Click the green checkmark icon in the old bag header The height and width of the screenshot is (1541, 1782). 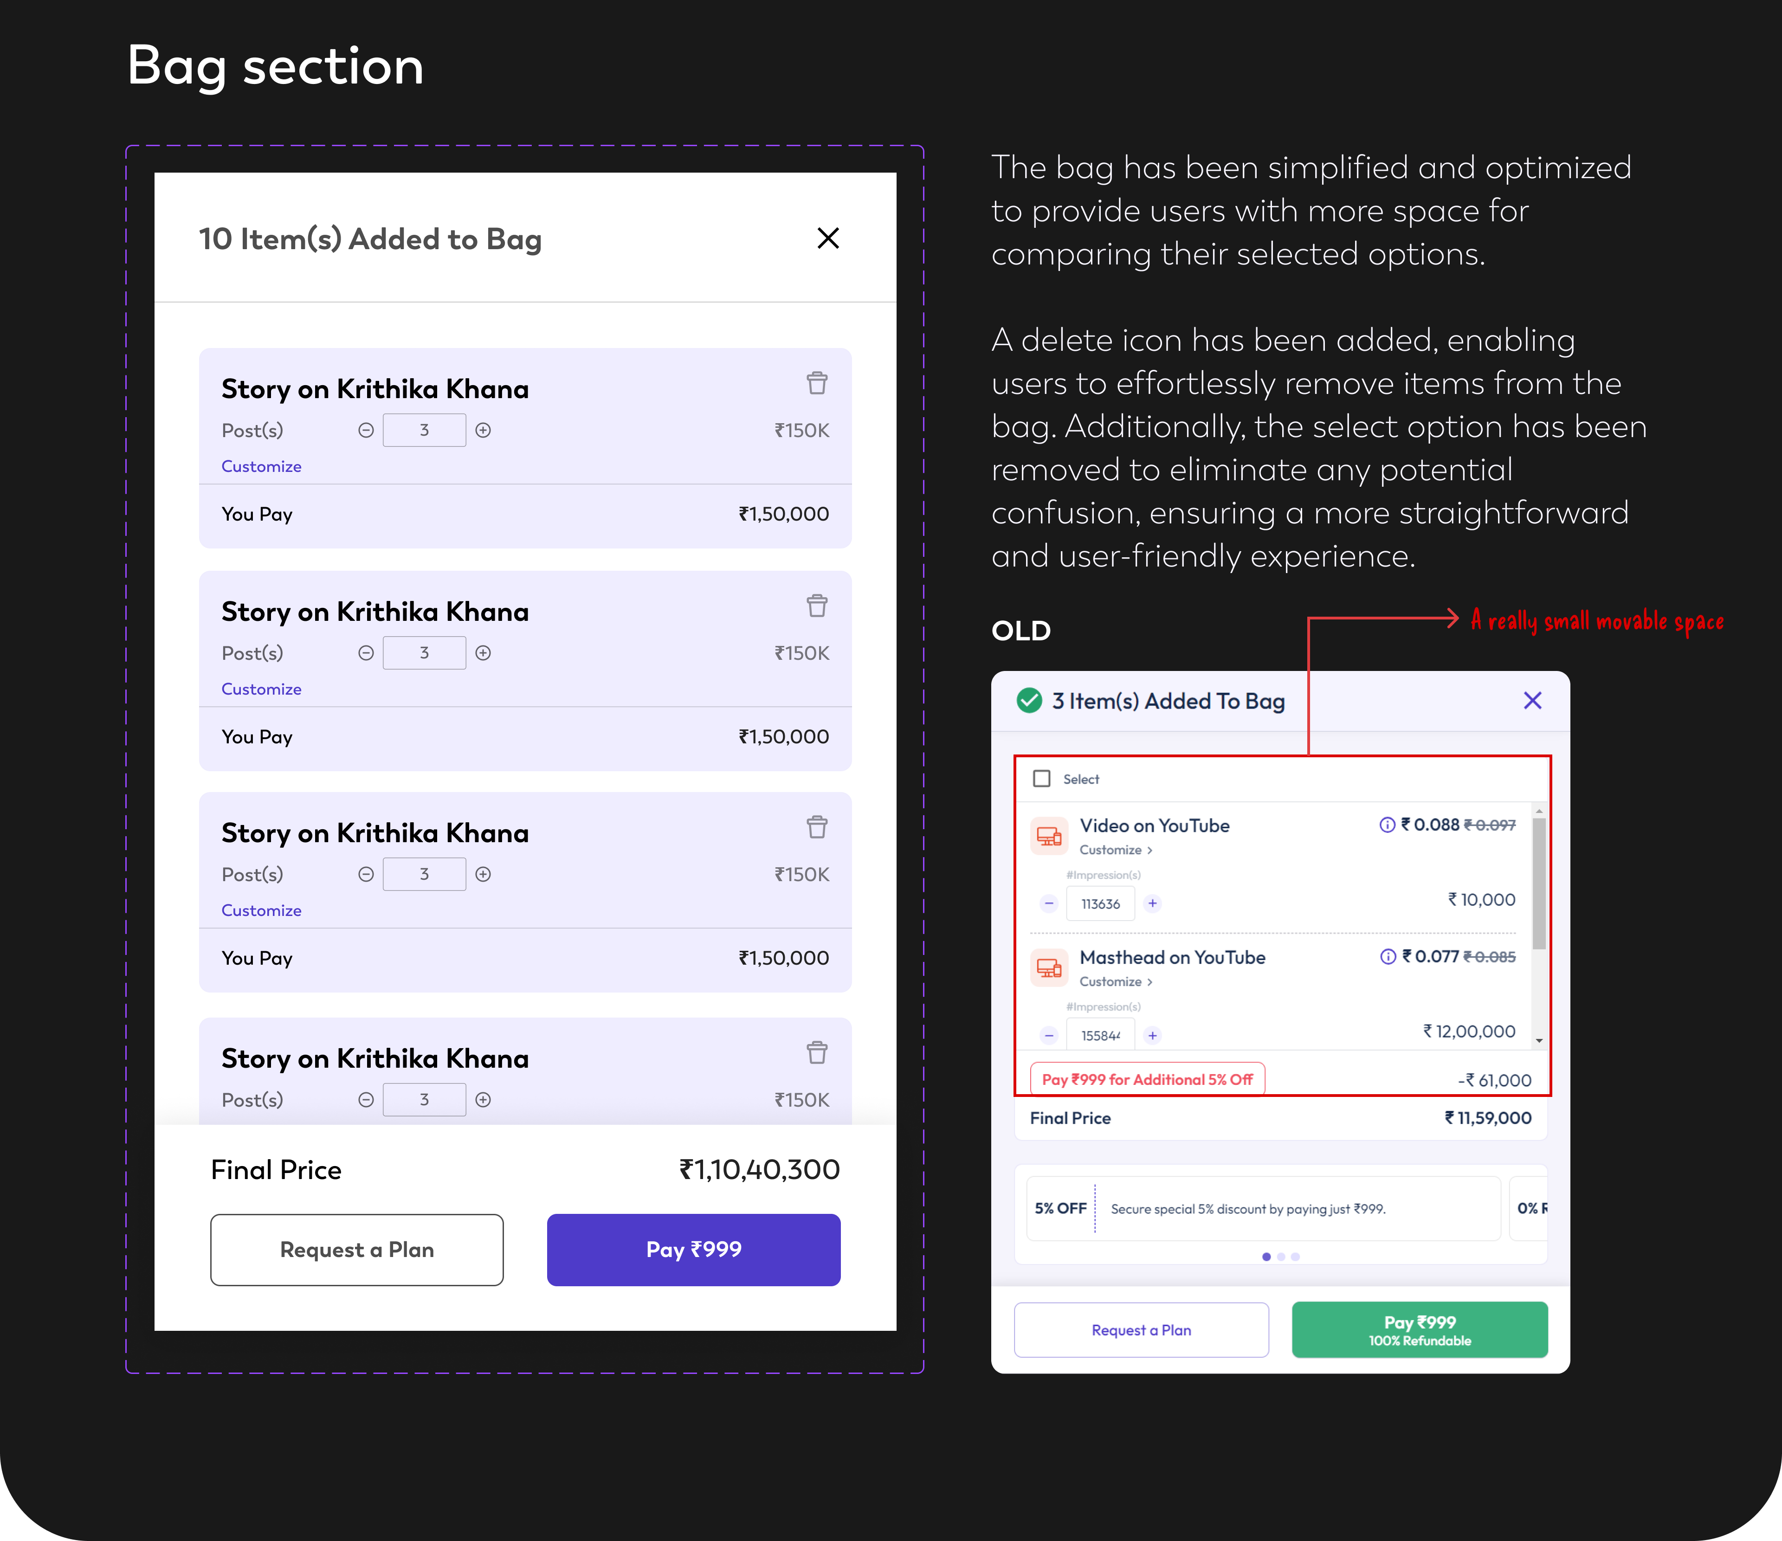click(x=1029, y=700)
